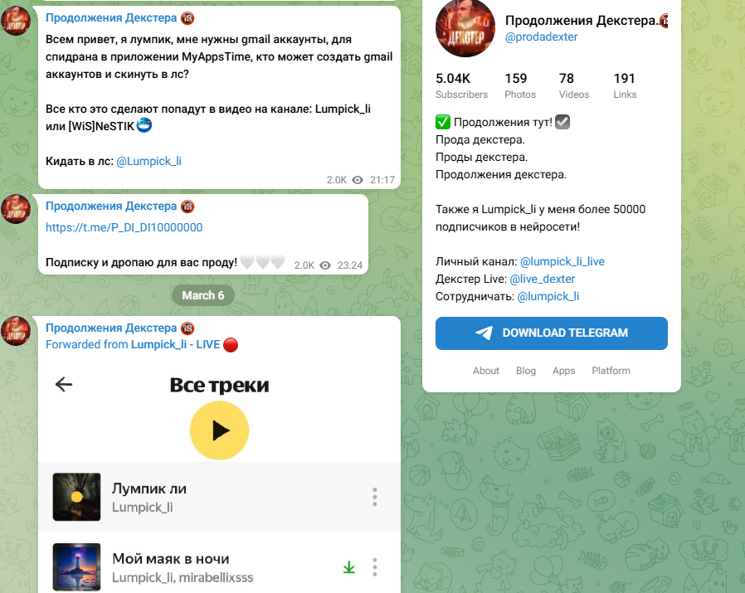
Task: Select the Лумпик ли track cover thumbnail
Action: (76, 497)
